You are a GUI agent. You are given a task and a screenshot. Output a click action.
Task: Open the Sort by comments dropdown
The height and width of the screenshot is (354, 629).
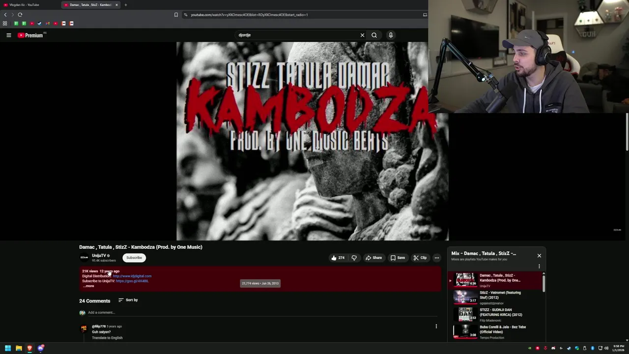point(128,300)
